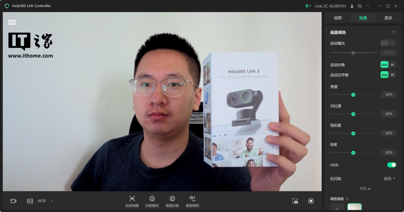Click the 锐度 50% value field
The image size is (404, 212).
pos(389,153)
